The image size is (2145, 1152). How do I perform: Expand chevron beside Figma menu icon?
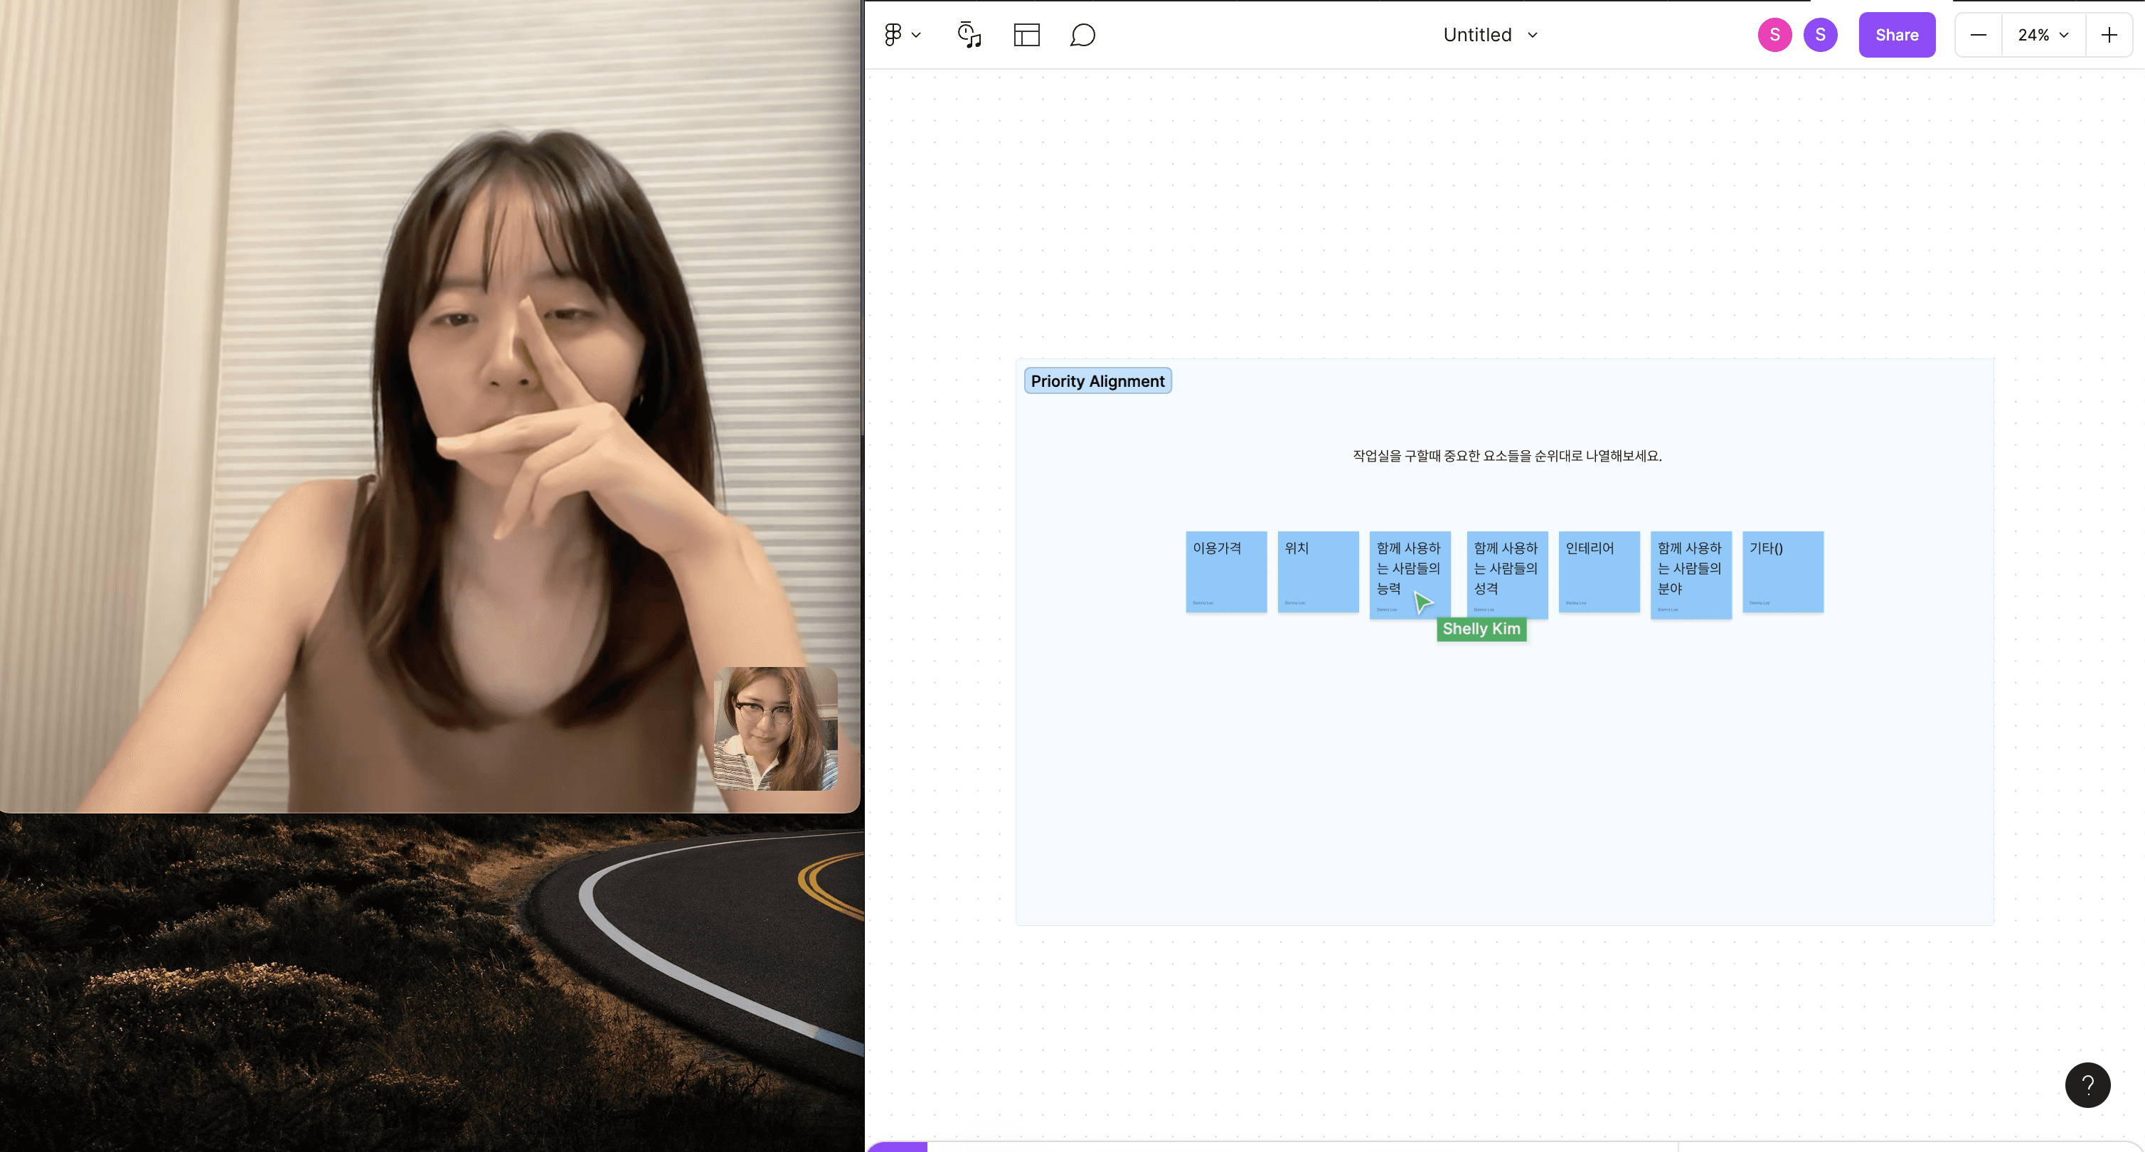916,35
